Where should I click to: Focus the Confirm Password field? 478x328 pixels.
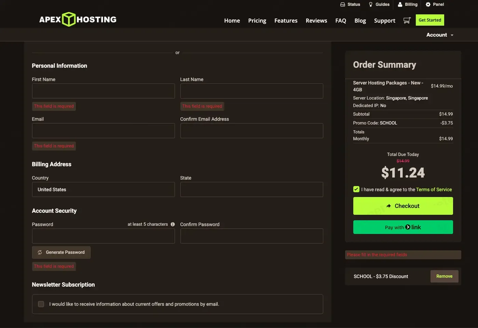point(251,236)
